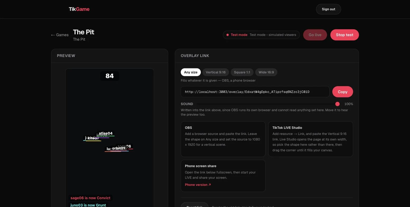Viewport: 410px width, 207px height.
Task: Select the Square 1:1 overlay shape
Action: 242,72
